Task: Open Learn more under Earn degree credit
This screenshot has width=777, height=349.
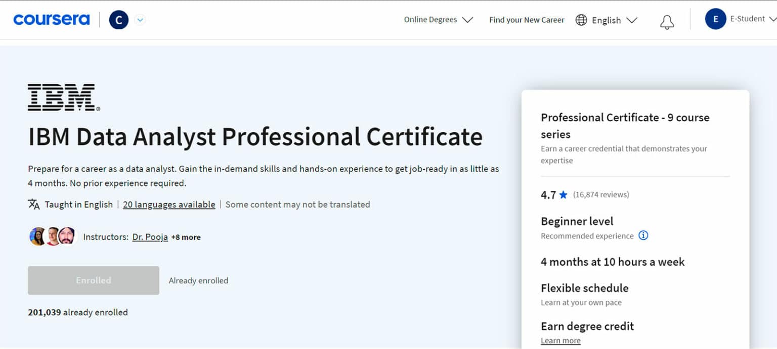Action: pos(560,341)
